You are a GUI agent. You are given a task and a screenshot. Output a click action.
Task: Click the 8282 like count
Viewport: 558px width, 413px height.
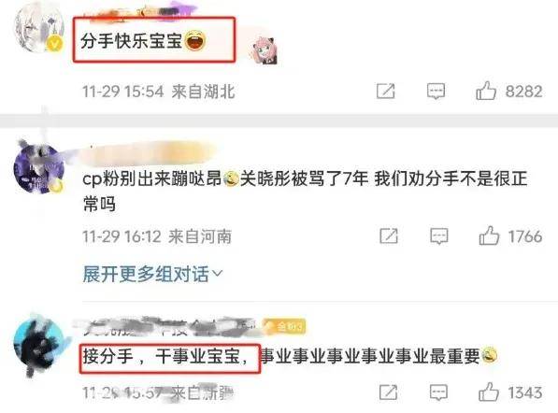[x=523, y=91]
